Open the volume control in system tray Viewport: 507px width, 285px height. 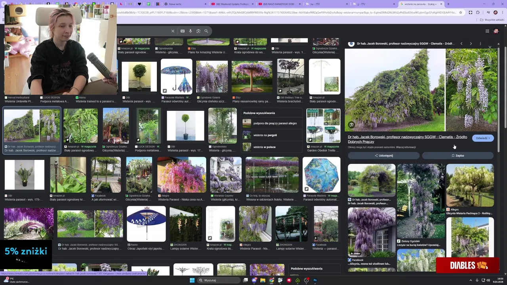click(x=488, y=280)
